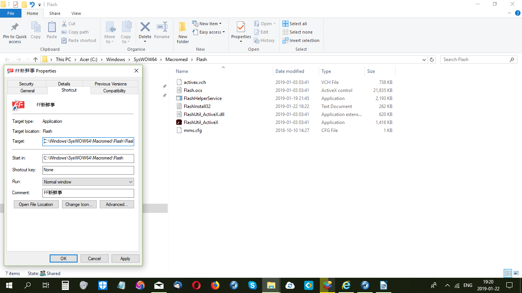Open the address bar history dropdown
This screenshot has width=522, height=293.
[x=424, y=60]
